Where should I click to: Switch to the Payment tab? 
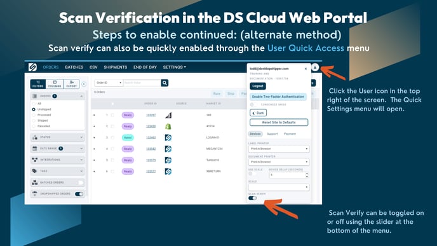(x=290, y=134)
